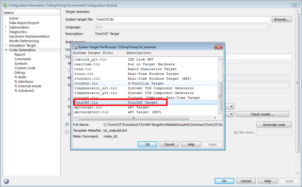Click the main pane vertical scrollbar

(x=297, y=83)
